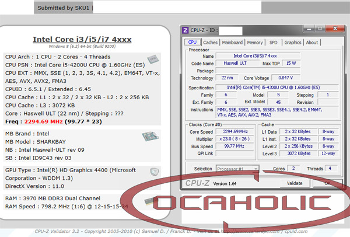Image resolution: width=350 pixels, height=237 pixels.
Task: Click the DirectX Version 11.0 line
Action: pos(34,186)
